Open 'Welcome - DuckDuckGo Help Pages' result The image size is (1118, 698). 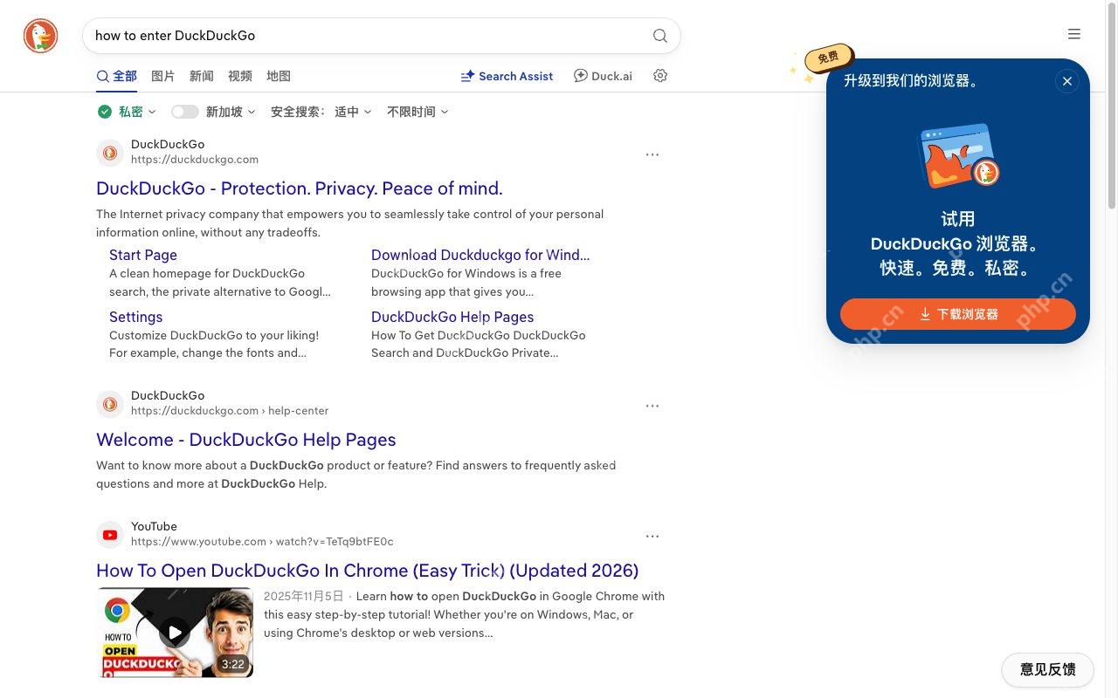click(246, 440)
